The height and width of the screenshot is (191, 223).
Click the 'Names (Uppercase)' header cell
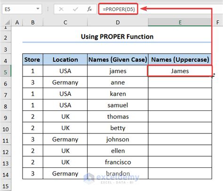pos(180,59)
